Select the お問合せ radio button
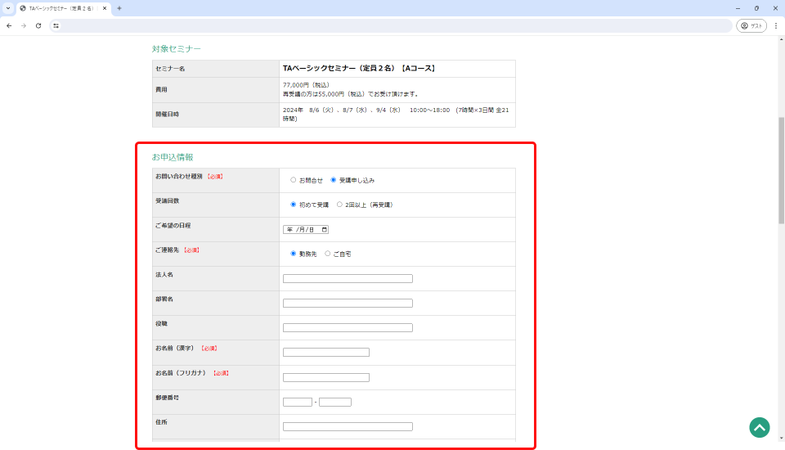 click(293, 180)
